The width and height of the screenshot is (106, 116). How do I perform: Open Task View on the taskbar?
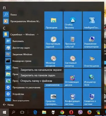click(x=22, y=112)
